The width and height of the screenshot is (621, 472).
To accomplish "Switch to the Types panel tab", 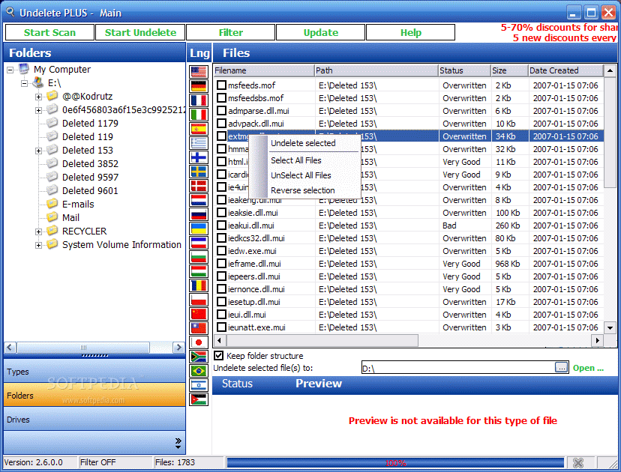I will (x=94, y=371).
